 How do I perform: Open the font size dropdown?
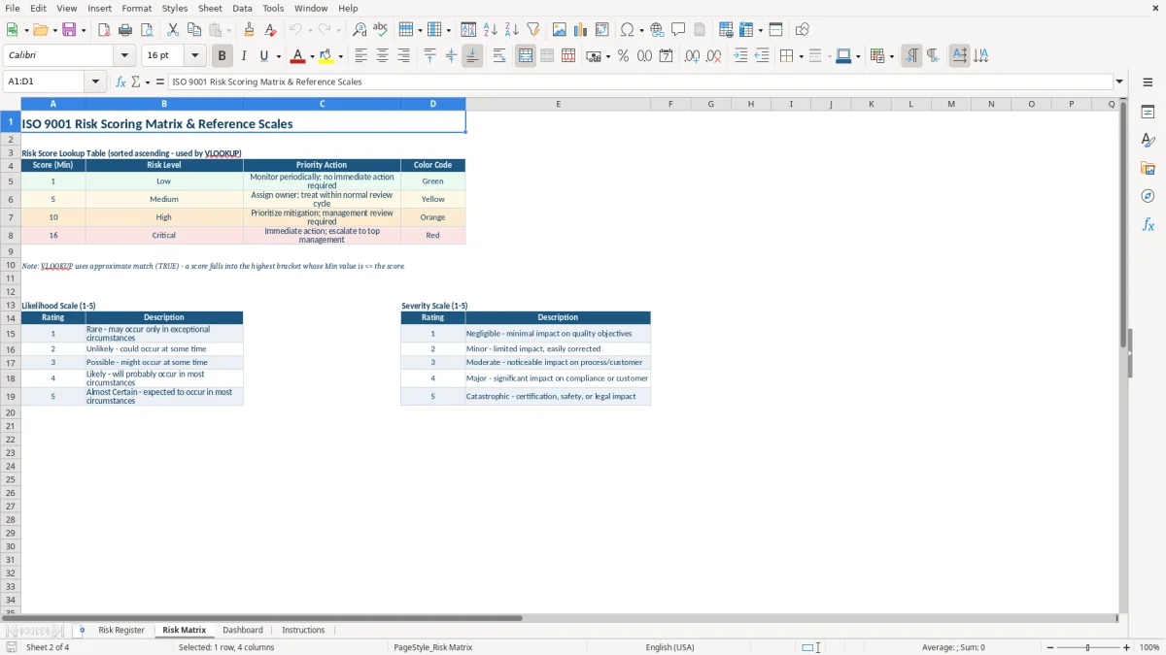[195, 56]
